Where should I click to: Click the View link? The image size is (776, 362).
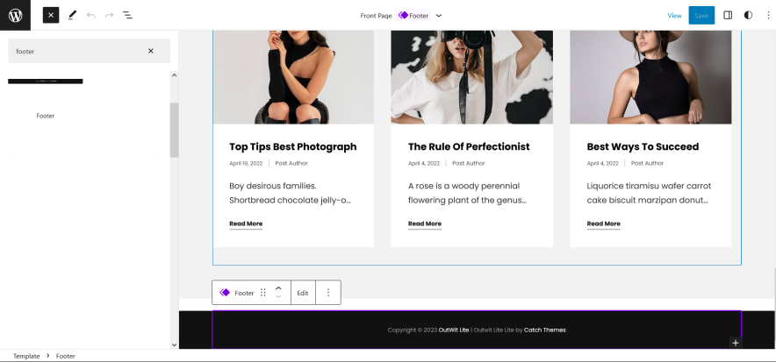(x=674, y=15)
